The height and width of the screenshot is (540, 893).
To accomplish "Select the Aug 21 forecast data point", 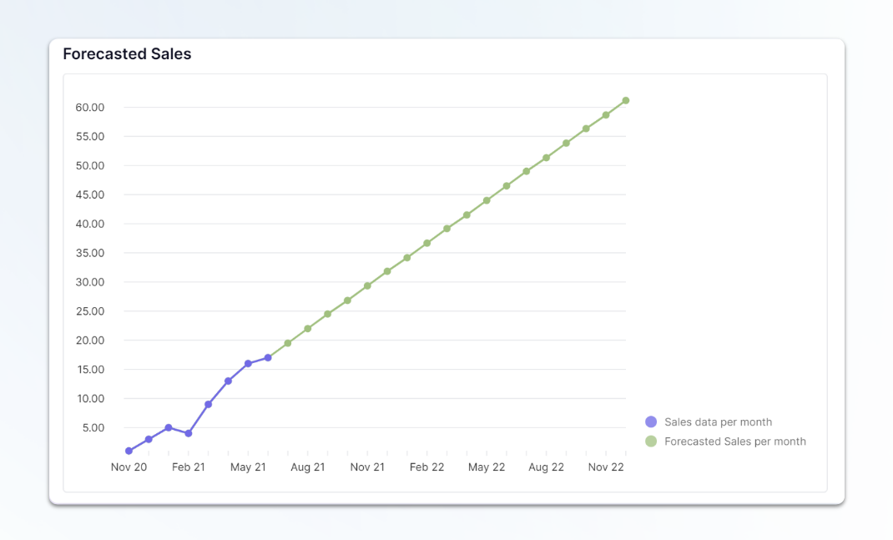I will [x=307, y=329].
